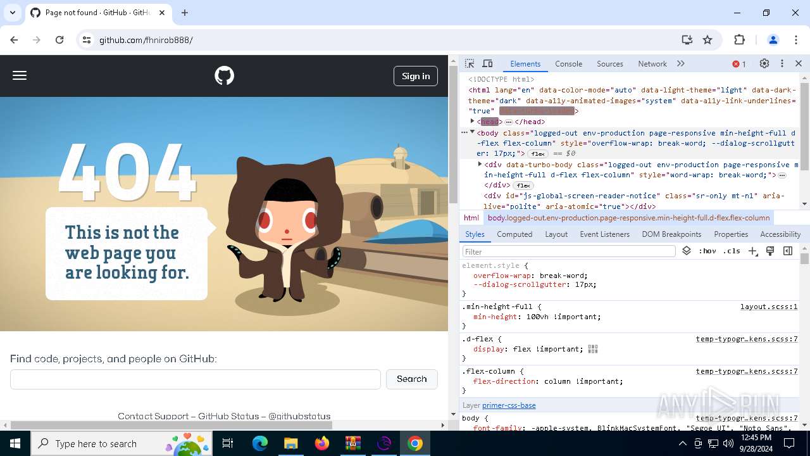Click the styles Filter input field
The width and height of the screenshot is (810, 456).
pyautogui.click(x=569, y=251)
